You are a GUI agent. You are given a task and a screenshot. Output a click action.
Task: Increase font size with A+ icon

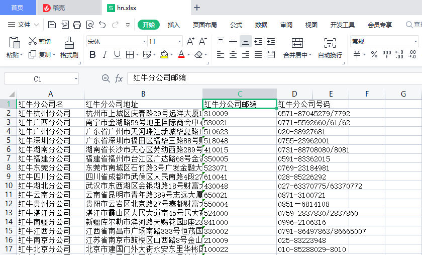pos(190,41)
